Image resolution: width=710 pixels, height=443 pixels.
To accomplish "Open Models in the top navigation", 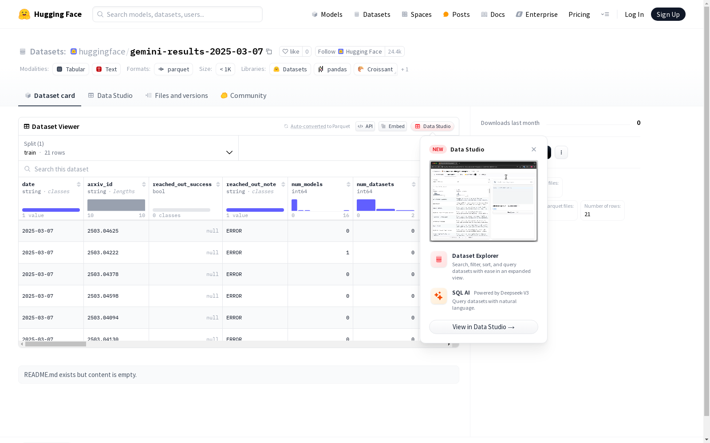I will 327,14.
